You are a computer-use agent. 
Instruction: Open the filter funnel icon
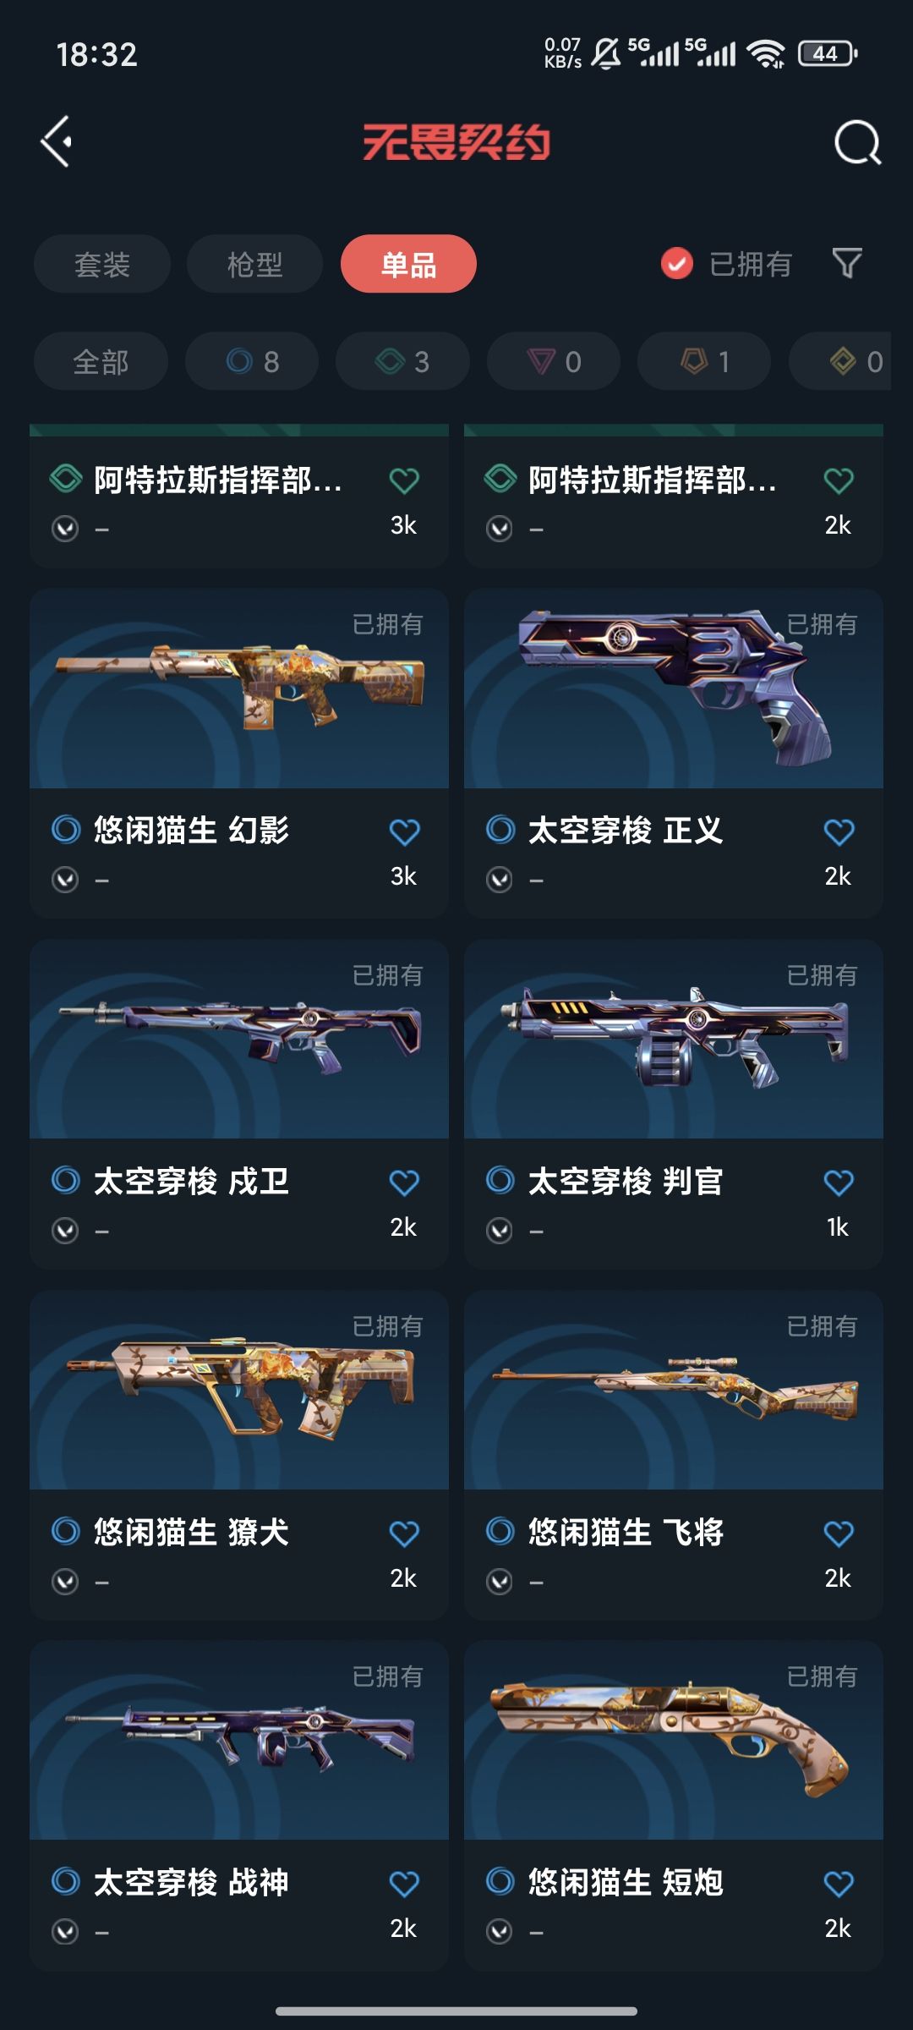click(847, 263)
